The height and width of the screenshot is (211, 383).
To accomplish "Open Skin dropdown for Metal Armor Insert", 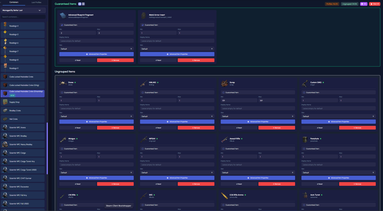I will pos(177,49).
